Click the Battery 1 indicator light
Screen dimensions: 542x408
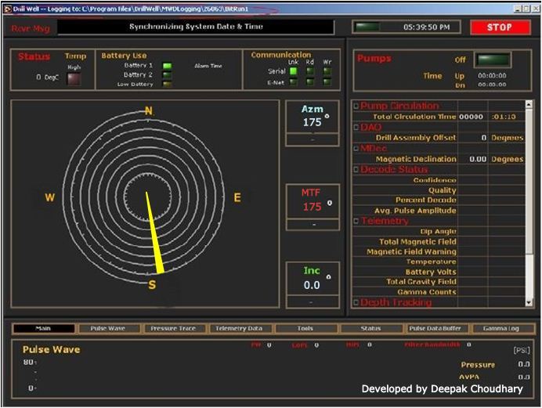[168, 66]
